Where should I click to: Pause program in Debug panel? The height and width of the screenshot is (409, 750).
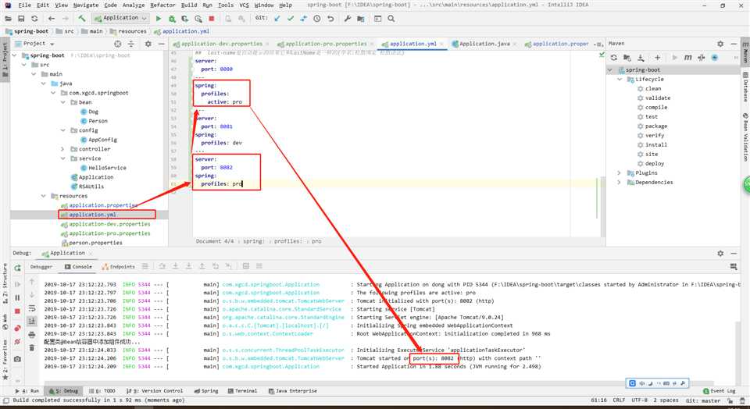pos(17,297)
